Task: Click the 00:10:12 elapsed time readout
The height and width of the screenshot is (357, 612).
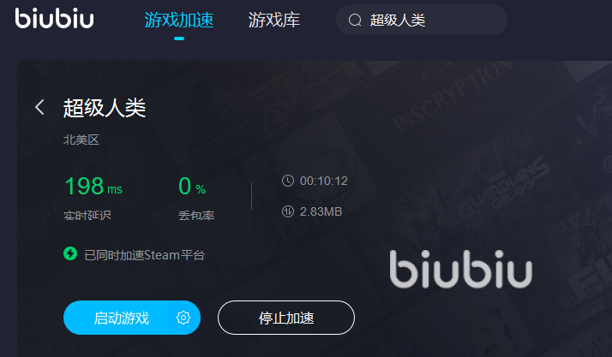Action: coord(323,181)
